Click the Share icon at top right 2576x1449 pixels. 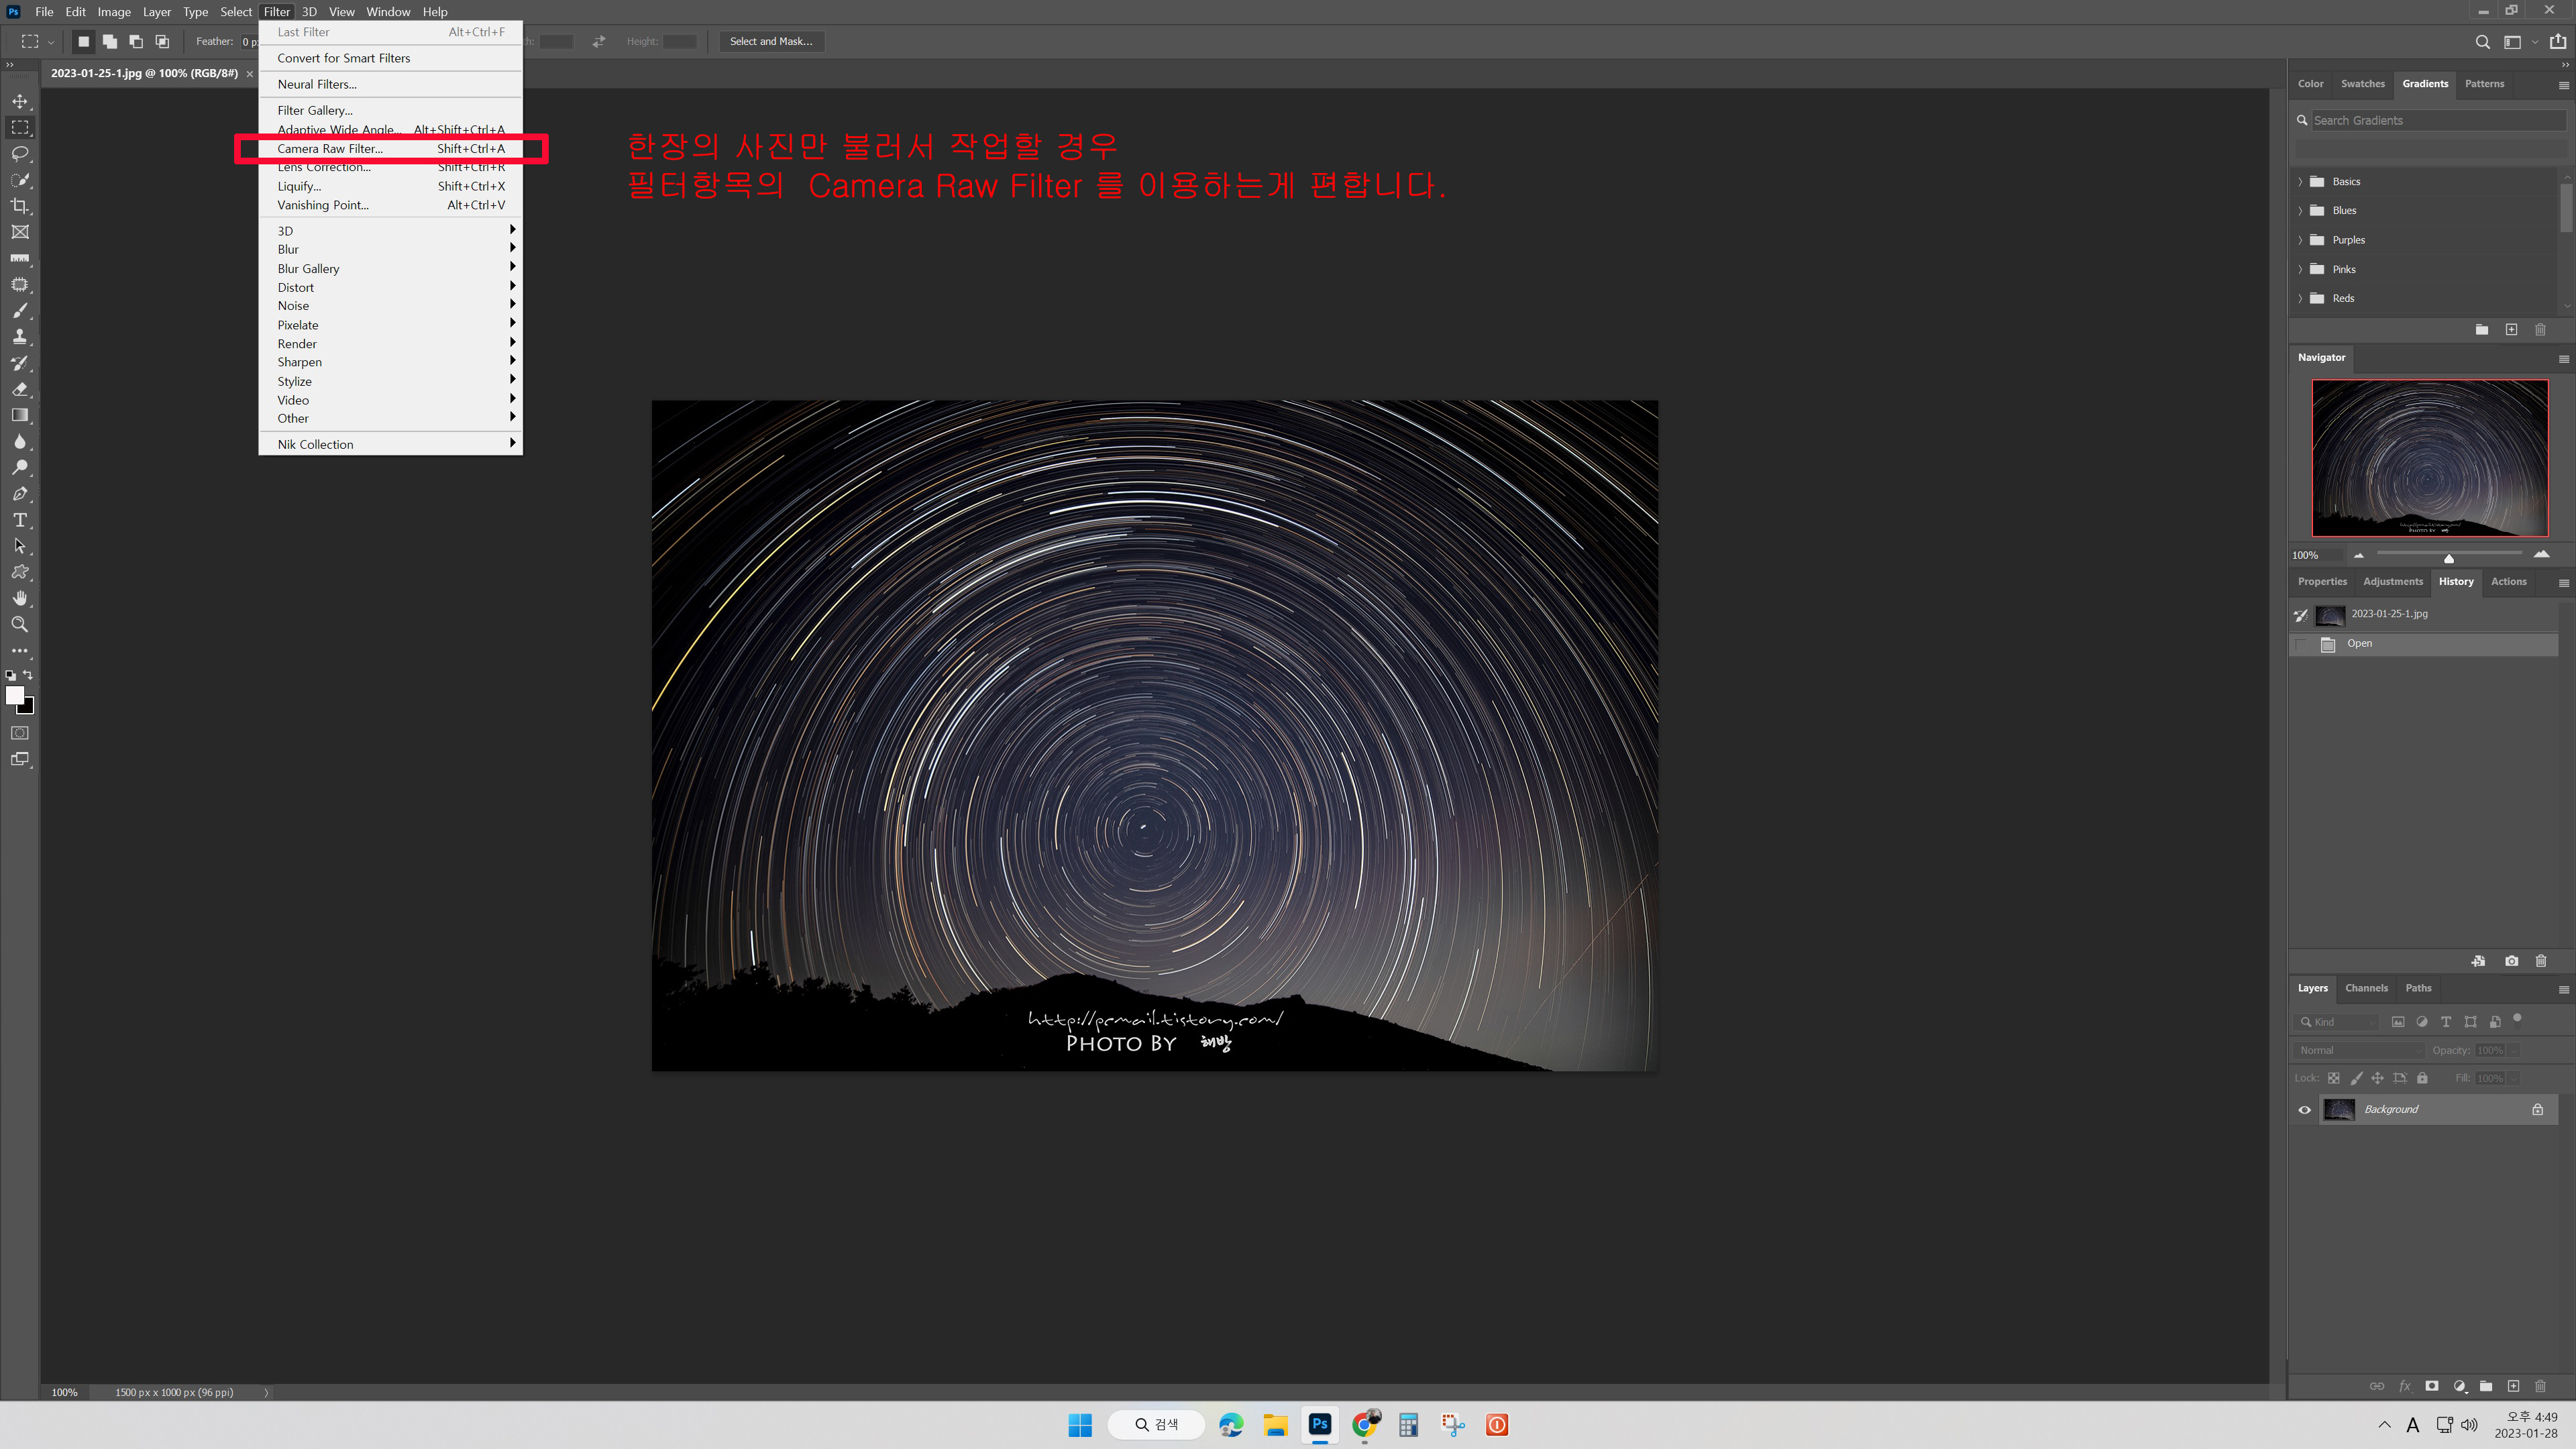pos(2558,42)
